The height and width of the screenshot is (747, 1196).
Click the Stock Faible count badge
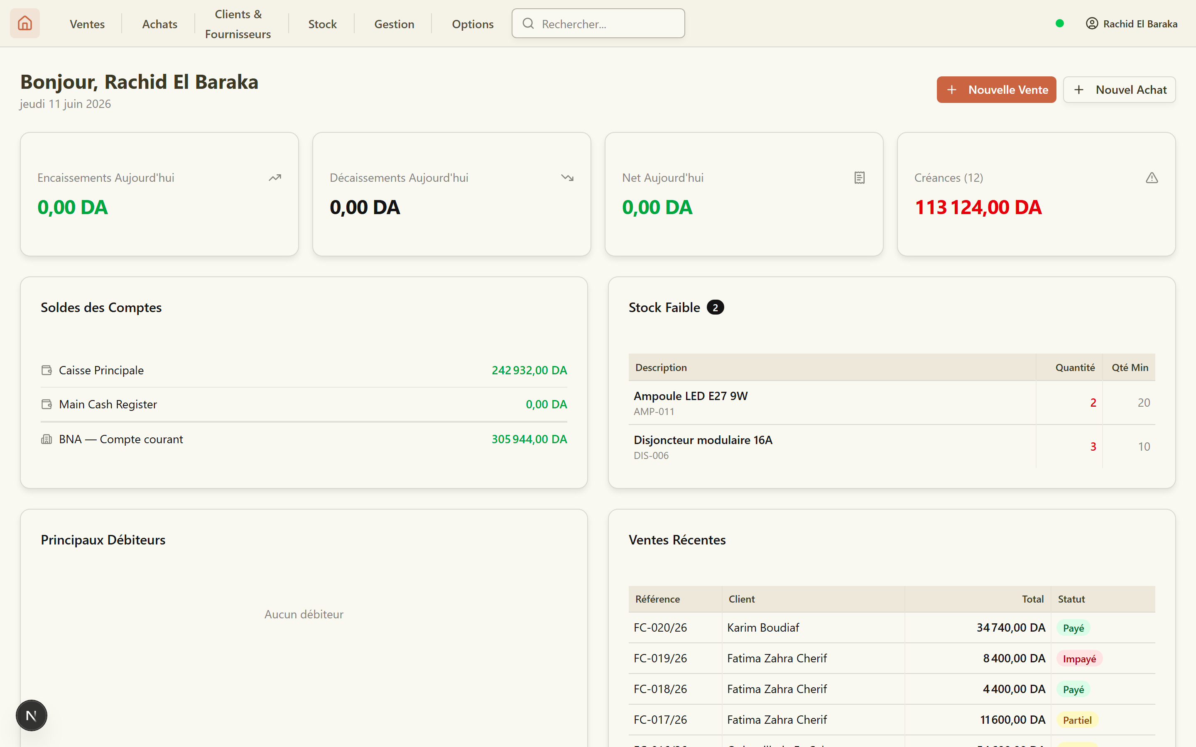coord(715,307)
